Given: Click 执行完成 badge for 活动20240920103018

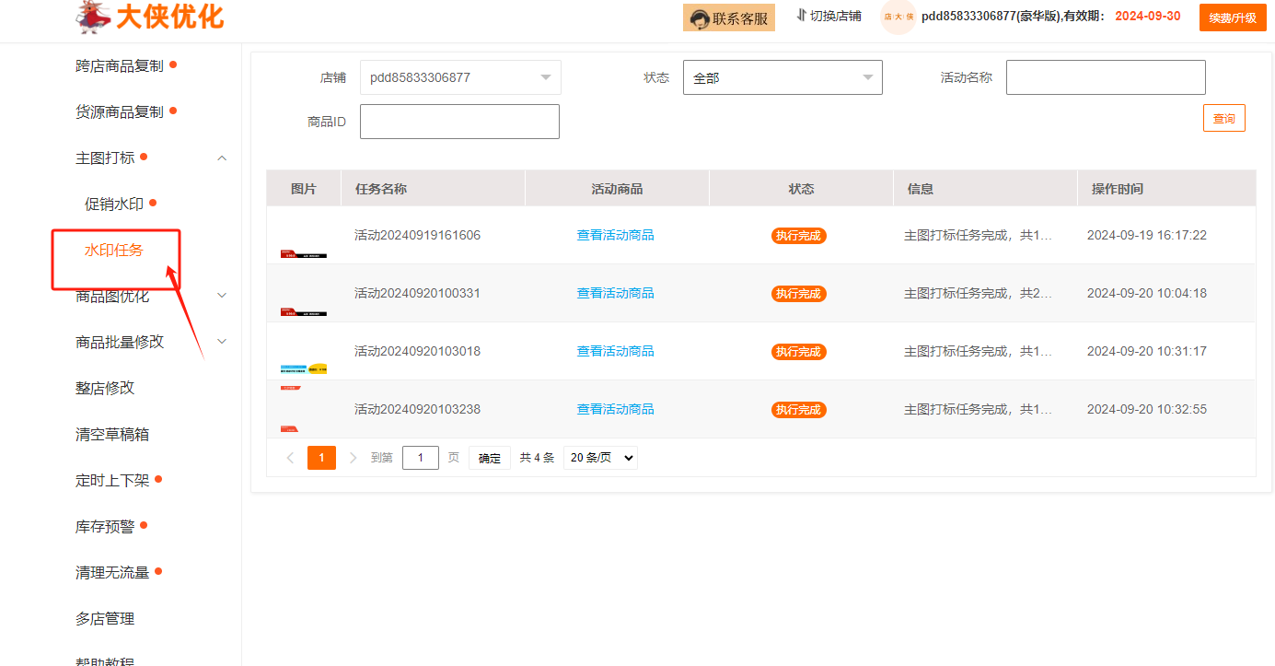Looking at the screenshot, I should pyautogui.click(x=799, y=352).
